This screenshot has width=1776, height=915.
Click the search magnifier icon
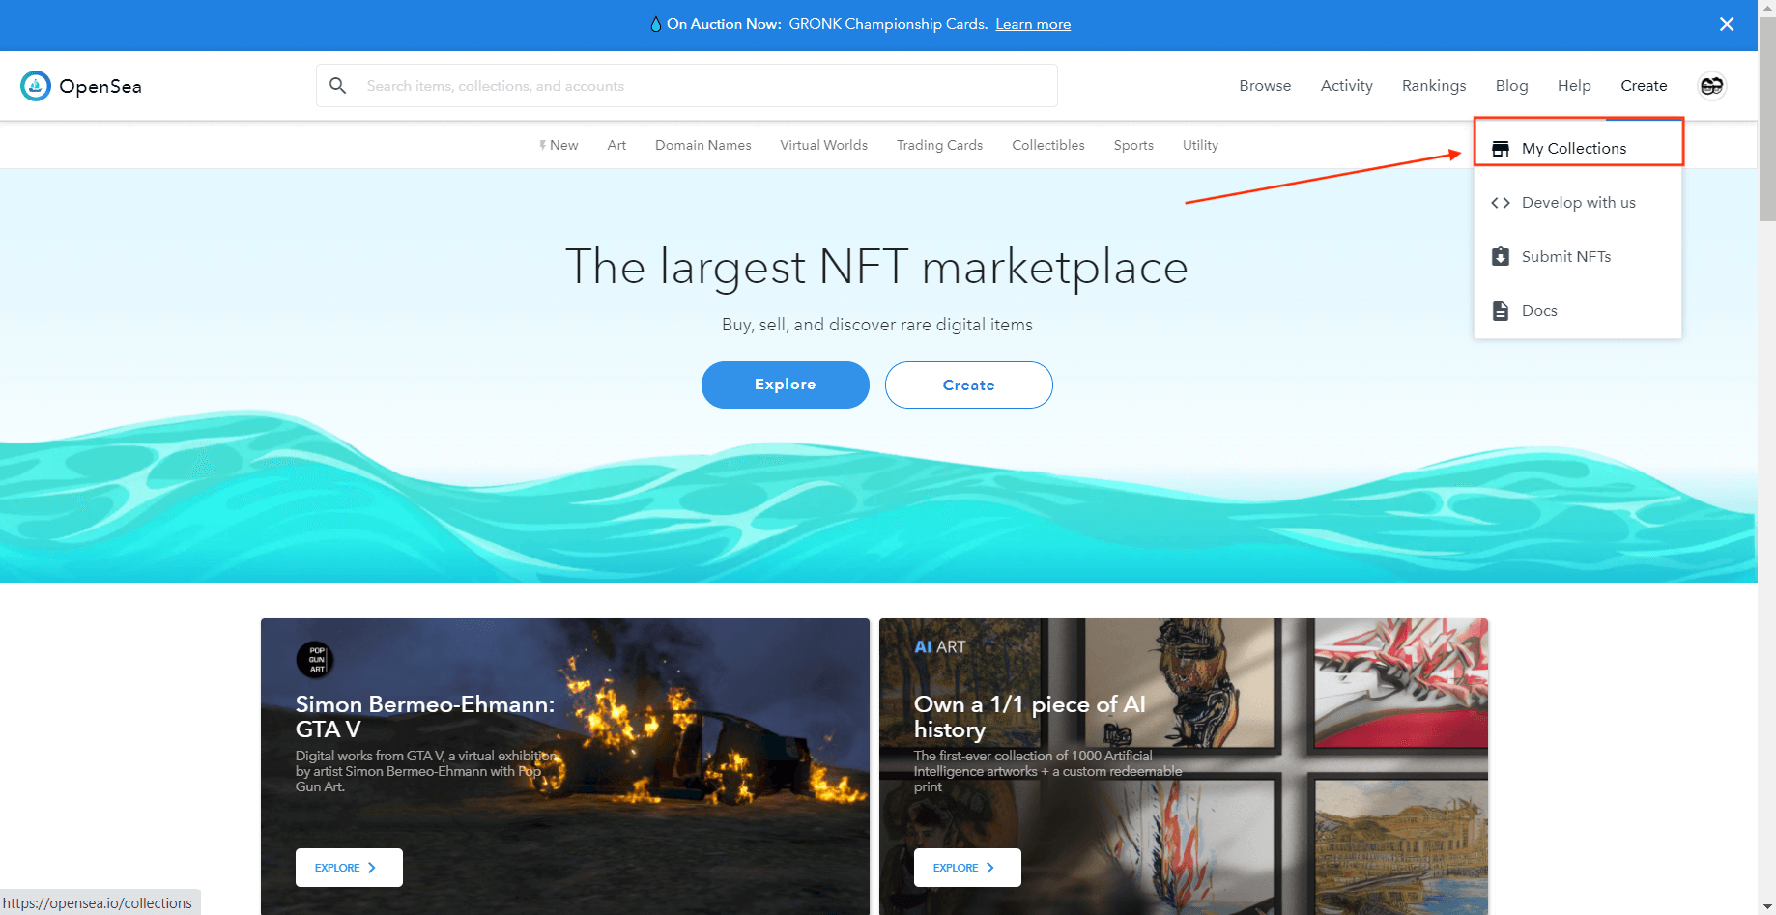tap(337, 86)
